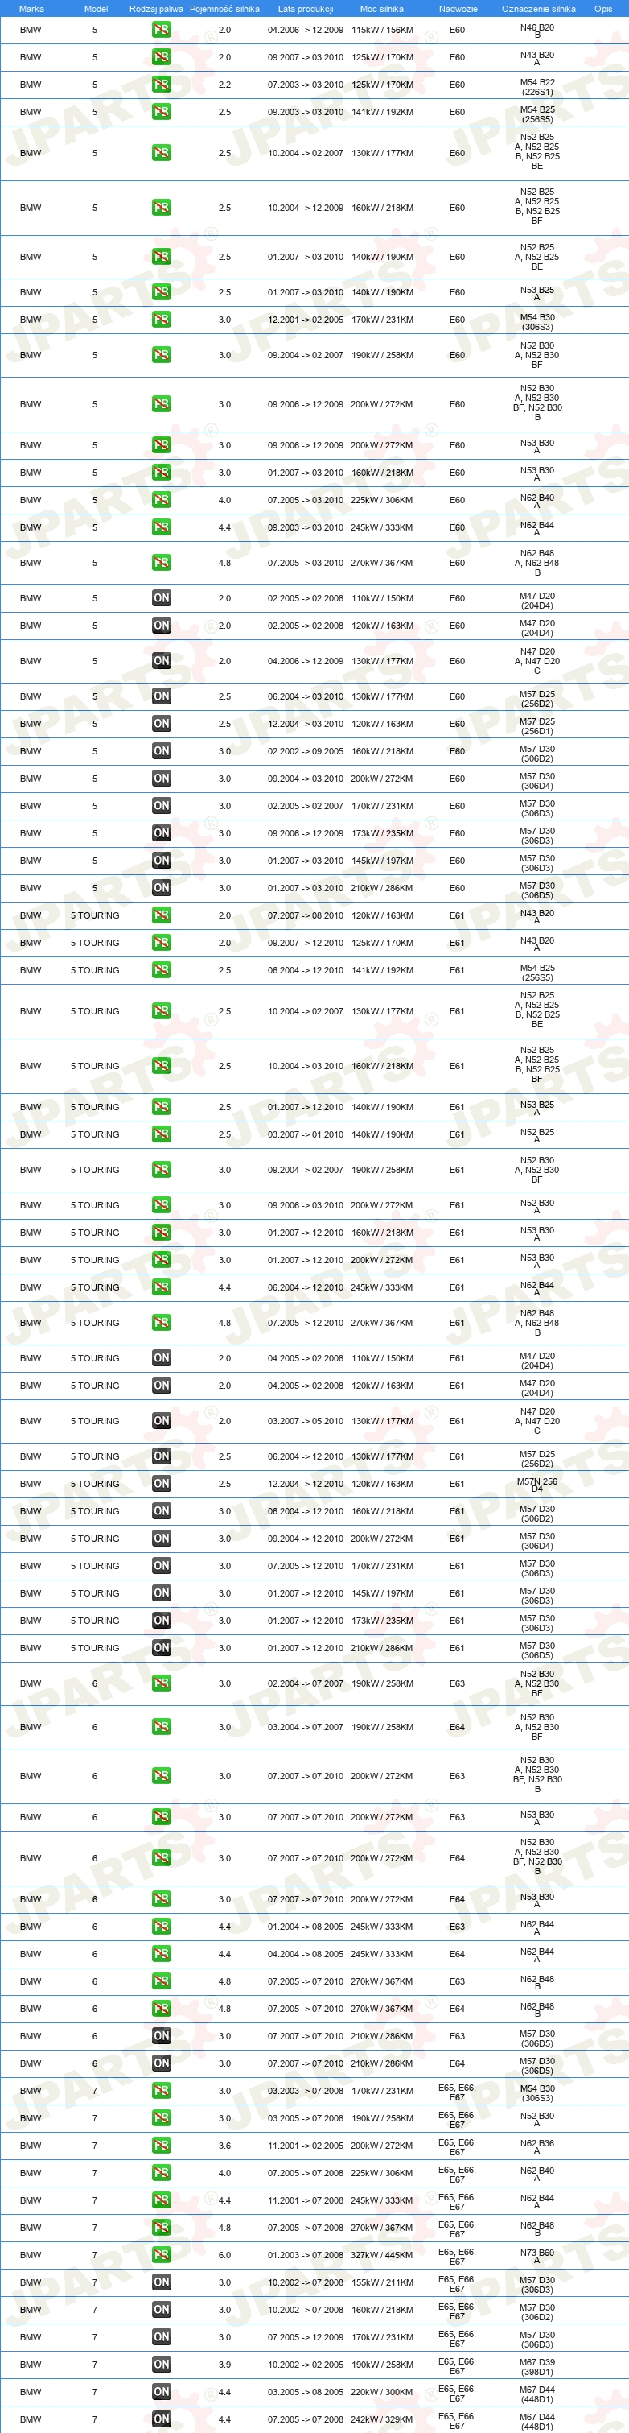Click engine code M57N 256 D4
The width and height of the screenshot is (629, 2433).
(537, 1485)
